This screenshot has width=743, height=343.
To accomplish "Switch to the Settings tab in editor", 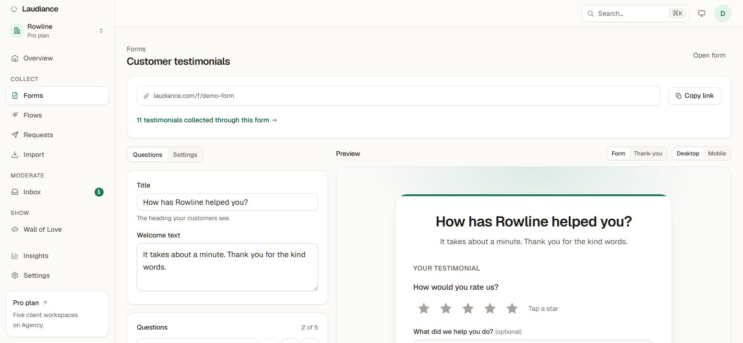I will point(185,154).
